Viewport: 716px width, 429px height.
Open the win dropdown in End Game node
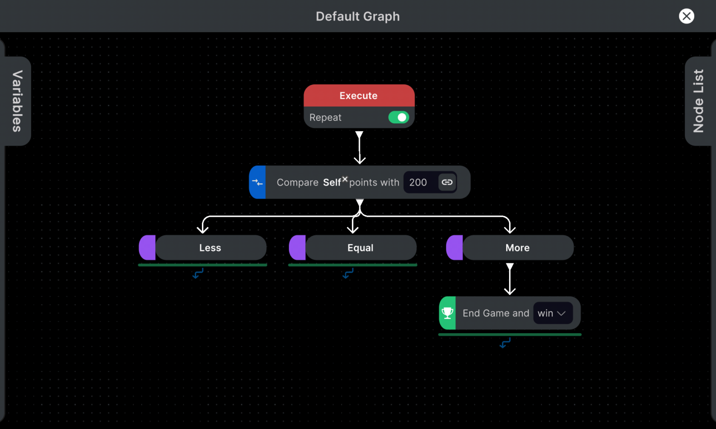point(552,313)
